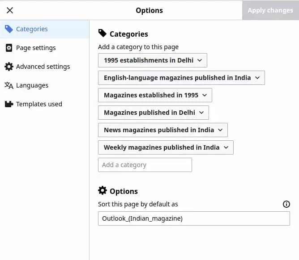The height and width of the screenshot is (260, 299).
Task: Expand Magazines established in 1995 chevron
Action: pyautogui.click(x=205, y=95)
